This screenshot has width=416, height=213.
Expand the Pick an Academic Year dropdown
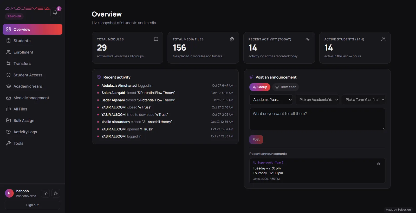coord(317,100)
